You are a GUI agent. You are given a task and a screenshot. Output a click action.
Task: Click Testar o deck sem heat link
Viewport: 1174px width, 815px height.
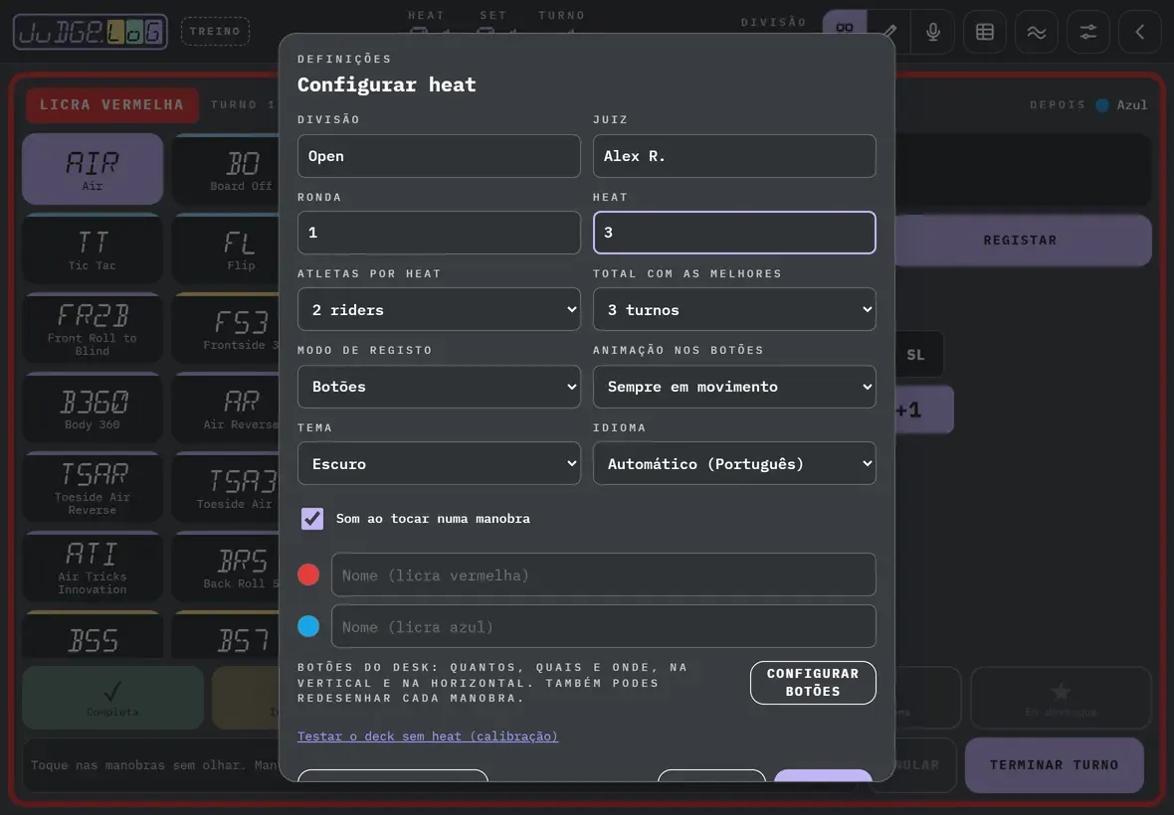(428, 736)
